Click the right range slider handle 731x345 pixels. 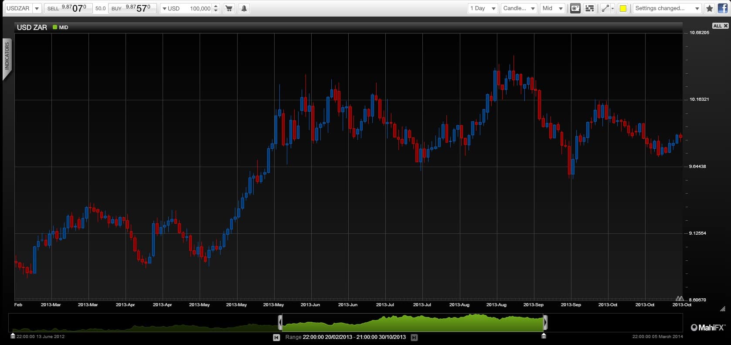tap(545, 322)
